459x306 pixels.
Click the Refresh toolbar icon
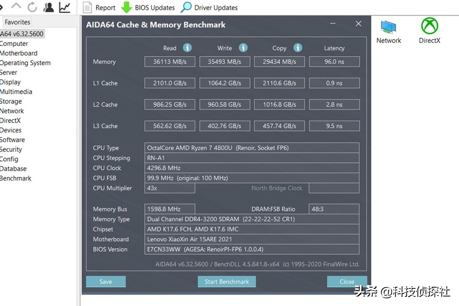pyautogui.click(x=32, y=7)
